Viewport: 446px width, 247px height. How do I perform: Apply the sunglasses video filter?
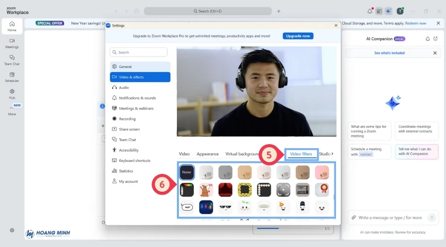click(x=226, y=207)
